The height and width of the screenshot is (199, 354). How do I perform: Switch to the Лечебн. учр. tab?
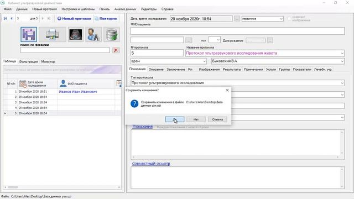coord(323,70)
